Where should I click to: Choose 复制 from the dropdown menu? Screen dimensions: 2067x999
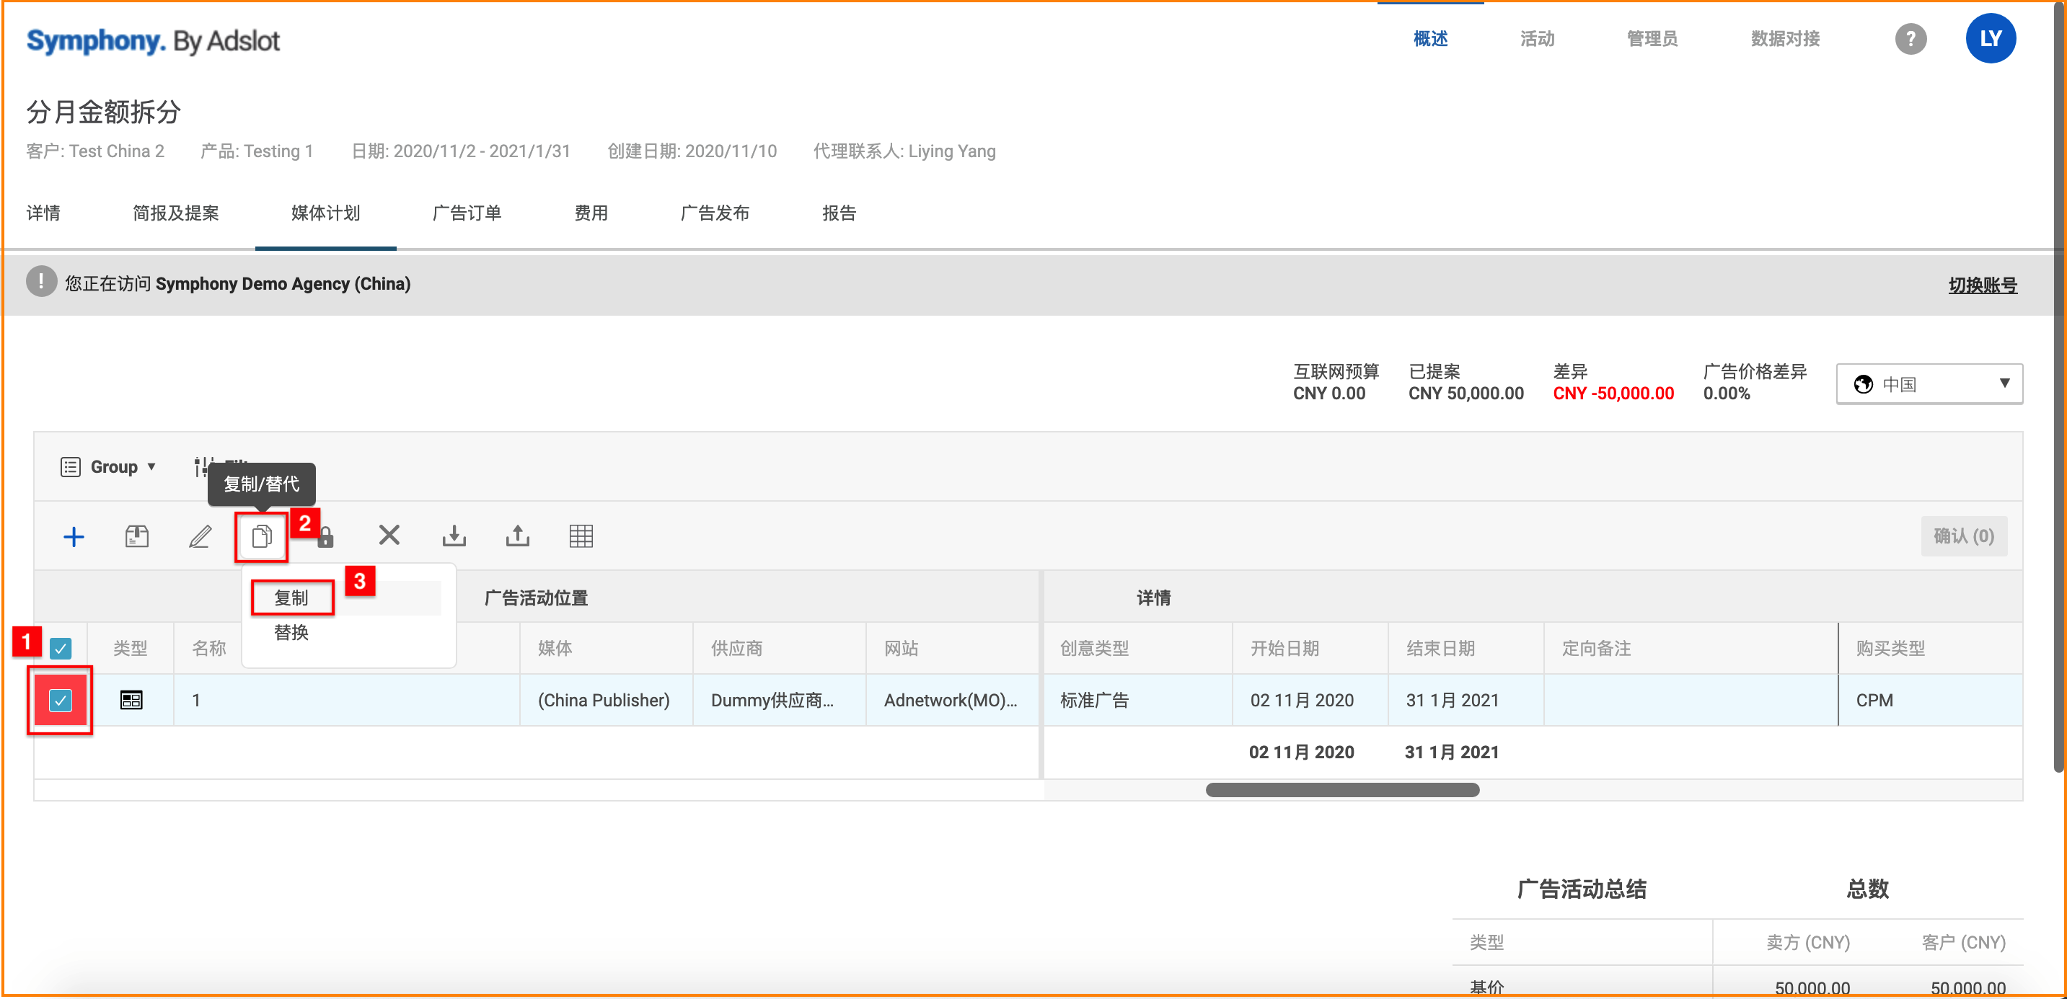coord(291,598)
